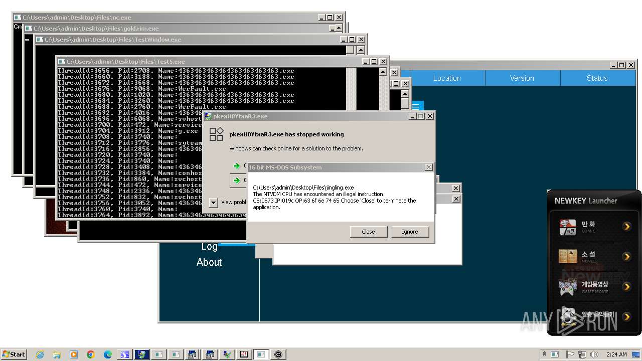Switch to the active console taskbar button
This screenshot has width=642, height=361.
pyautogui.click(x=261, y=354)
